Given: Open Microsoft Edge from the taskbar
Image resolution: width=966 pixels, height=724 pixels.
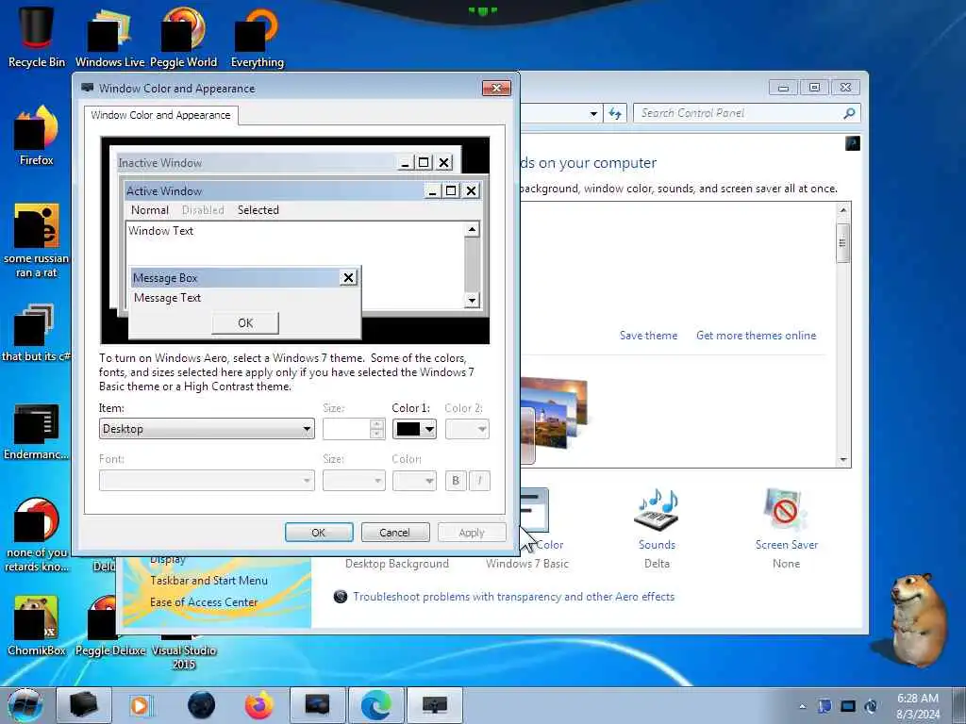Looking at the screenshot, I should coord(375,705).
